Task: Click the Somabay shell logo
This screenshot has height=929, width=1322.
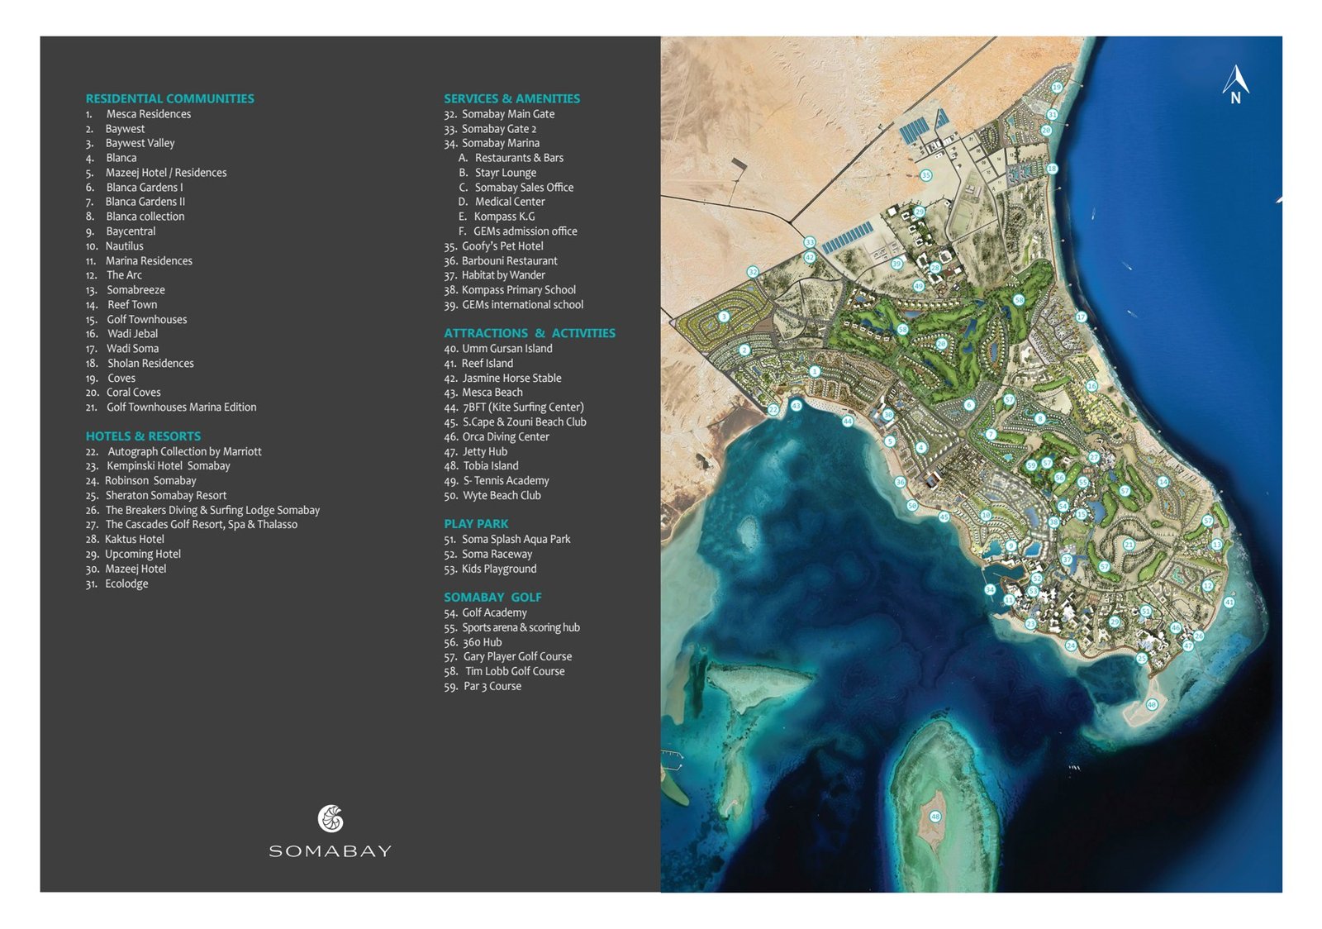Action: (330, 819)
